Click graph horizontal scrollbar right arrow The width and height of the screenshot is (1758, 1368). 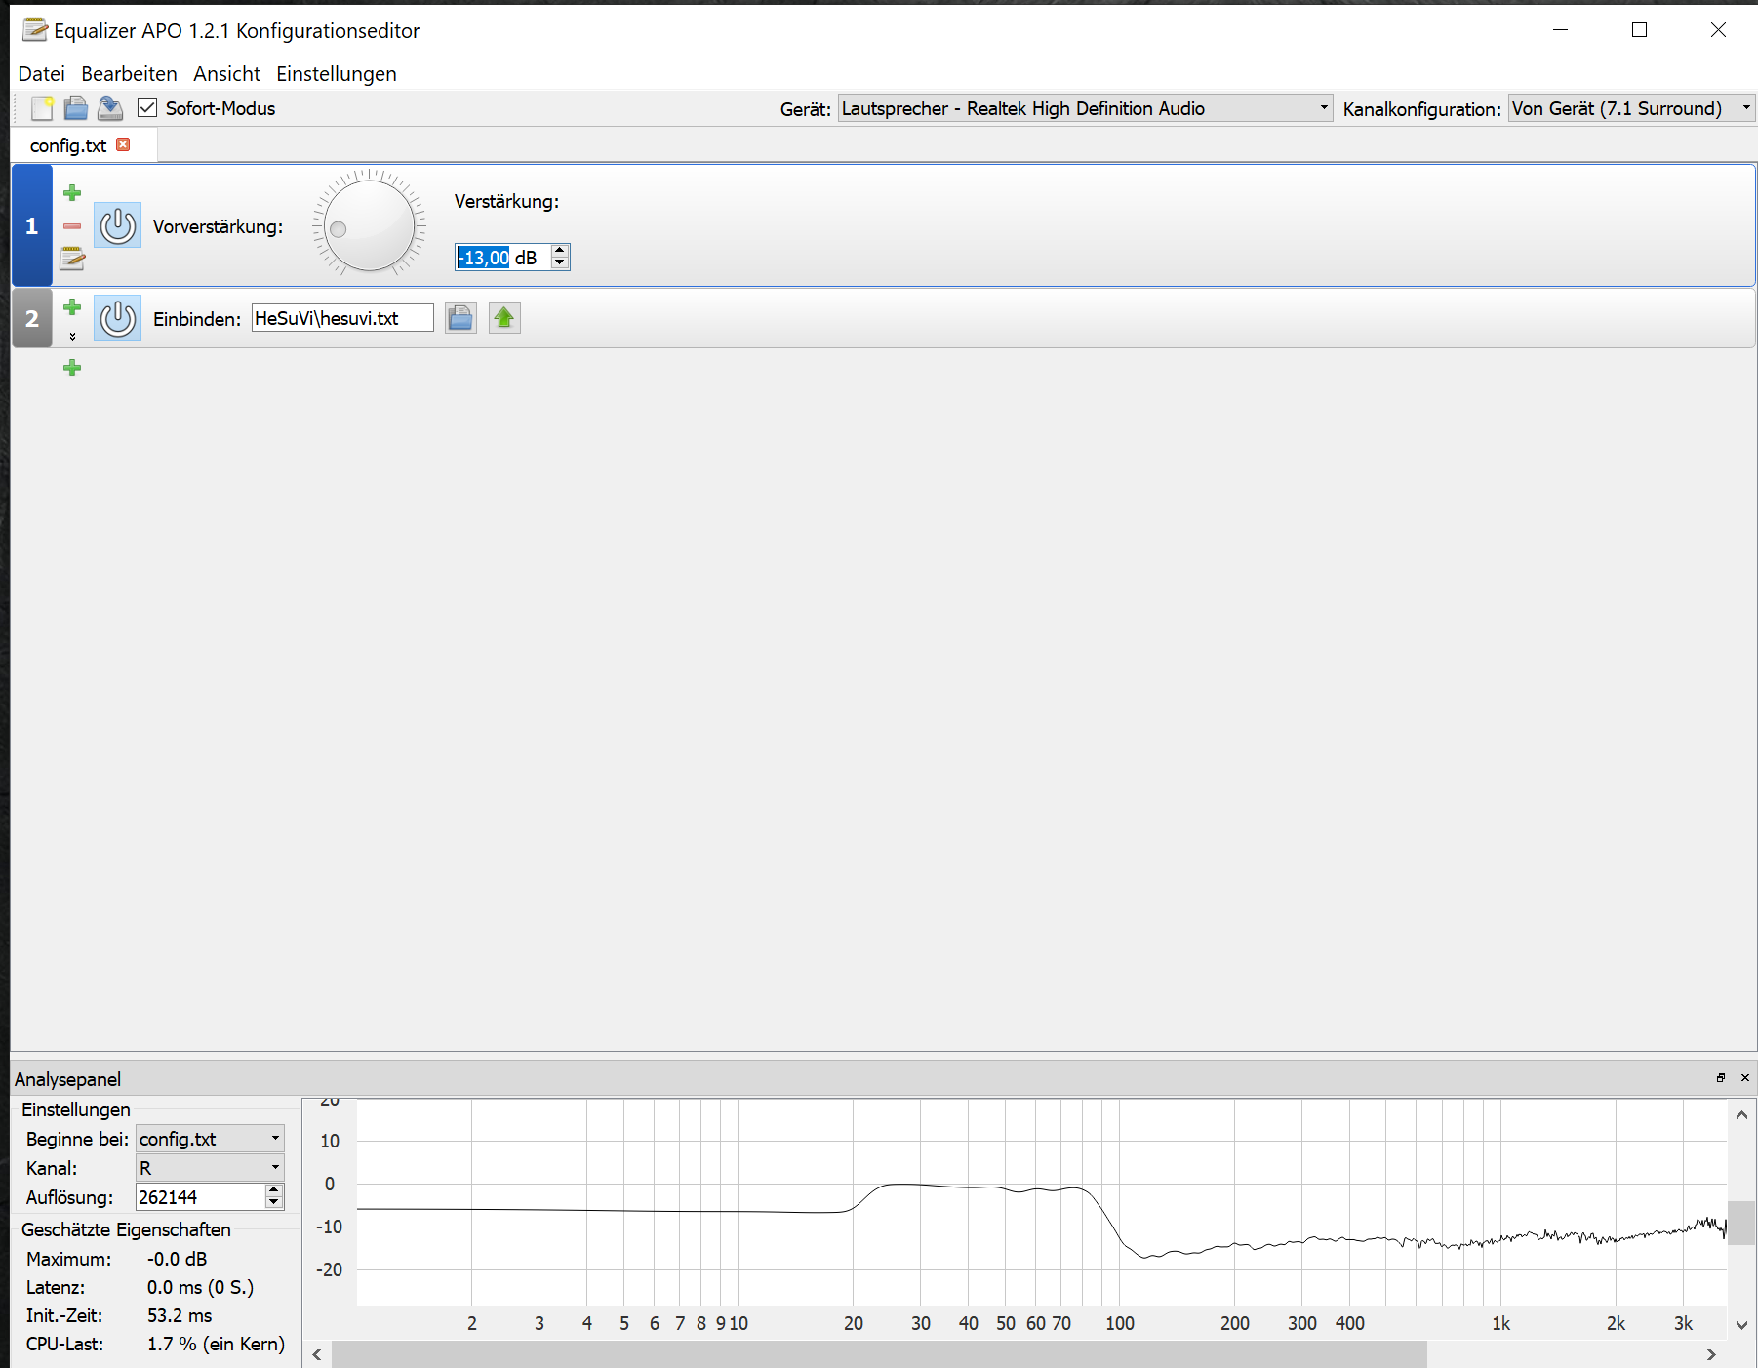tap(1711, 1355)
